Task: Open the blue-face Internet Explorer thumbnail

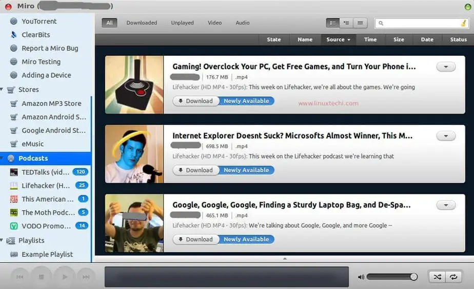Action: pos(134,154)
